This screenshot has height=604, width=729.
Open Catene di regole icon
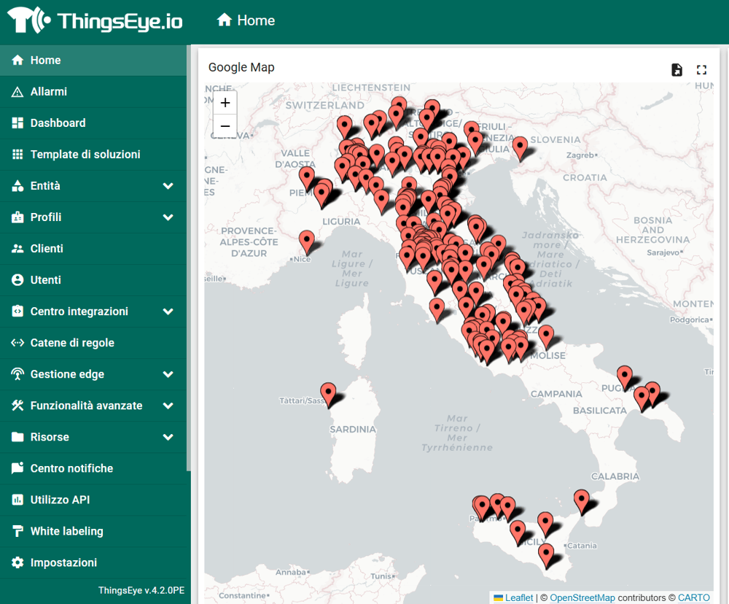click(x=18, y=343)
